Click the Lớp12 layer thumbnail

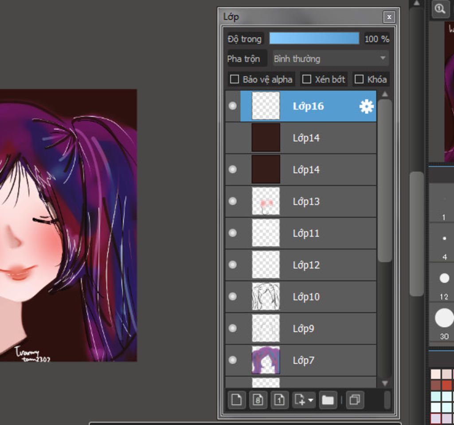pyautogui.click(x=266, y=264)
